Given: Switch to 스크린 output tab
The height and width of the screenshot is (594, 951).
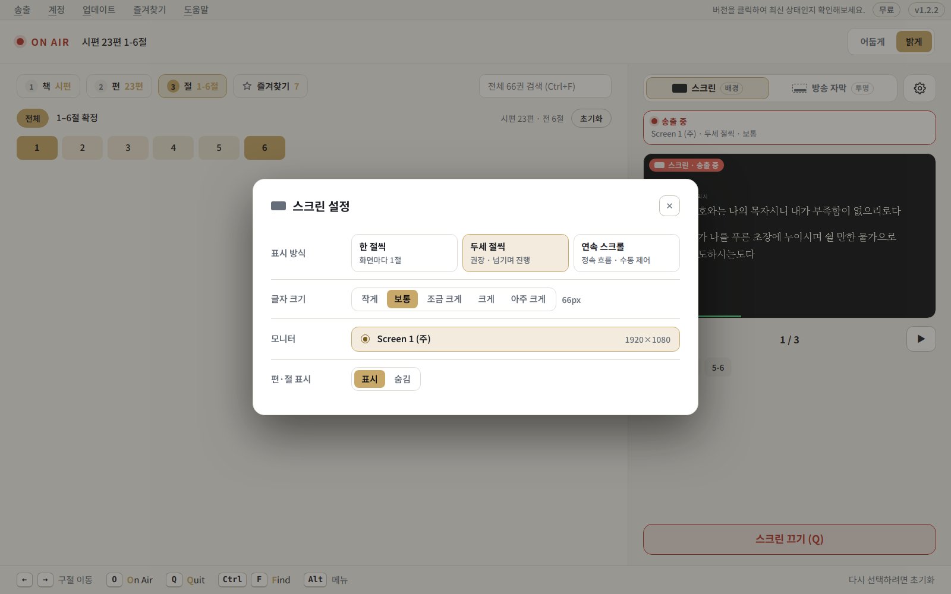Looking at the screenshot, I should 707,88.
